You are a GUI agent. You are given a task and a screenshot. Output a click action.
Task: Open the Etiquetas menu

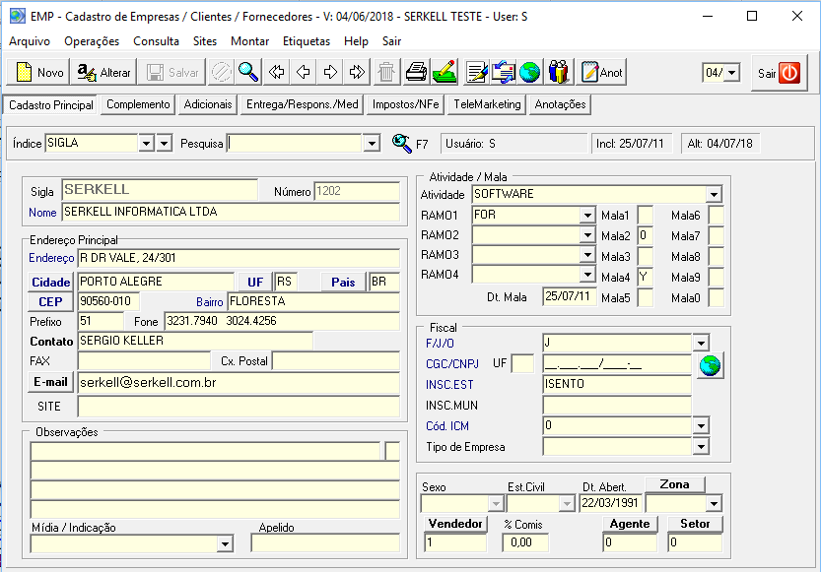(x=307, y=41)
